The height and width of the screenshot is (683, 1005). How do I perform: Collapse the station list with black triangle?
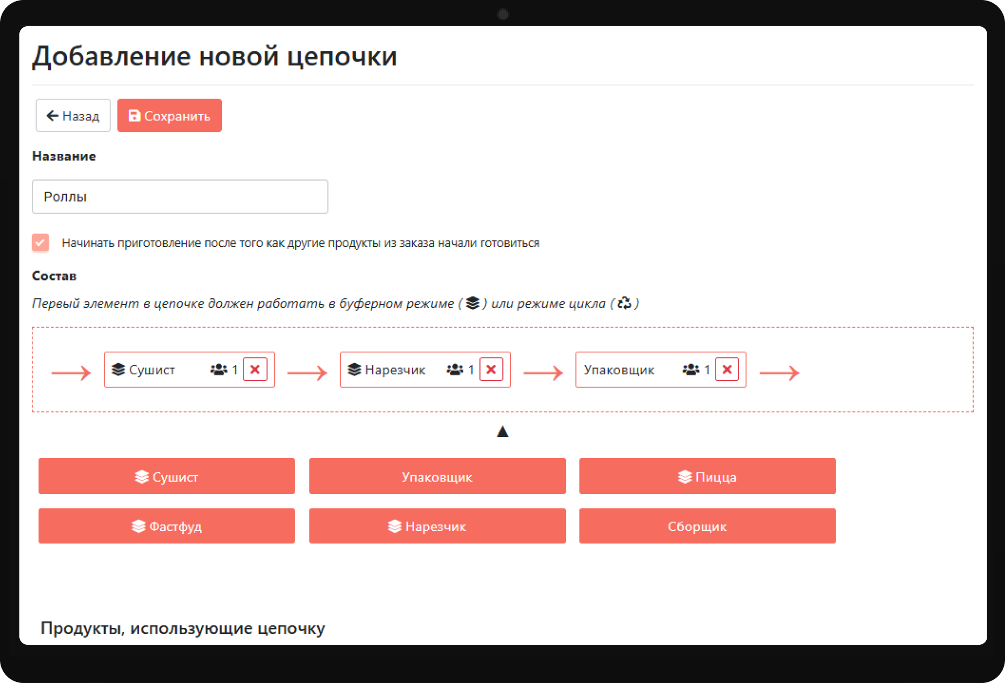[x=502, y=432]
